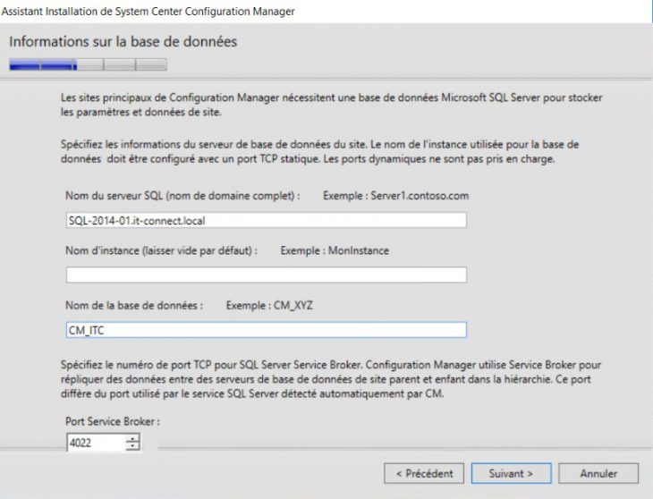Click the first filled progress bar segment
The width and height of the screenshot is (653, 499).
(24, 64)
